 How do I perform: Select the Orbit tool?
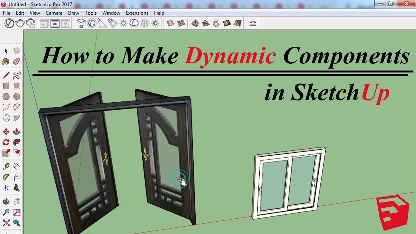coord(6,202)
